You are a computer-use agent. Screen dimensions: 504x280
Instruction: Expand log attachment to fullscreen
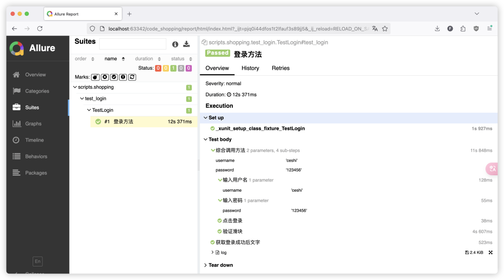pos(490,252)
